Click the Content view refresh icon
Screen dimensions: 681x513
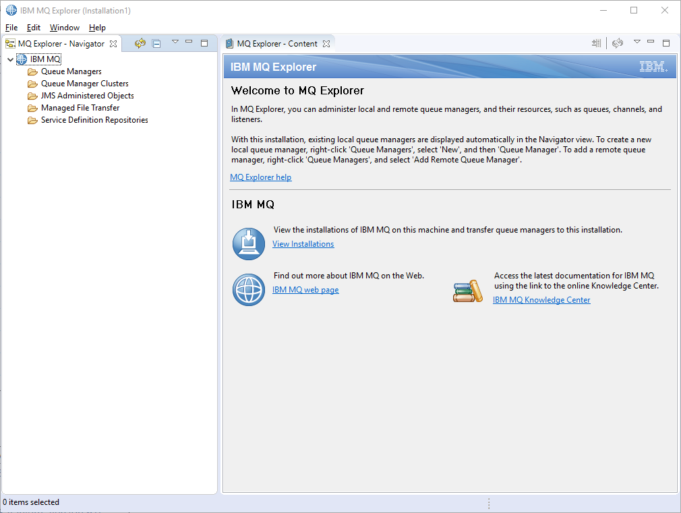(618, 43)
